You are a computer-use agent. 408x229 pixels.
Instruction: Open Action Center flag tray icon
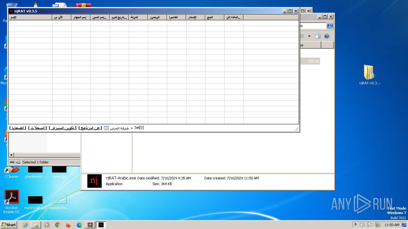tap(370, 225)
